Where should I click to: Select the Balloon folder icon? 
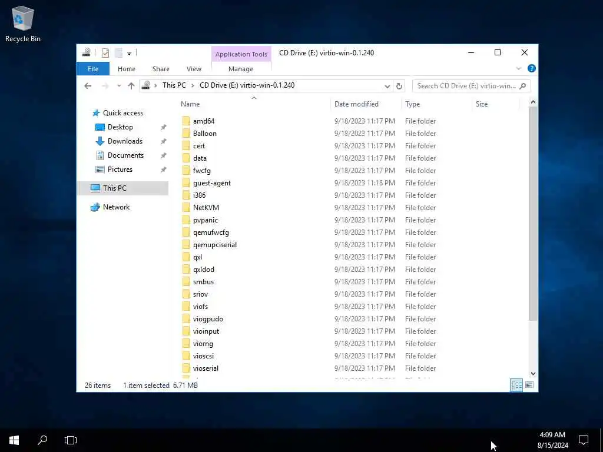pyautogui.click(x=186, y=134)
